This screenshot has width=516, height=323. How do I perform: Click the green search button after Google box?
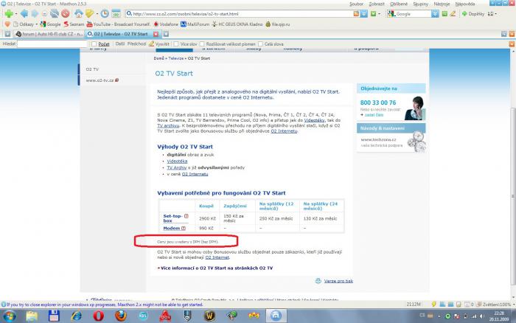(445, 13)
